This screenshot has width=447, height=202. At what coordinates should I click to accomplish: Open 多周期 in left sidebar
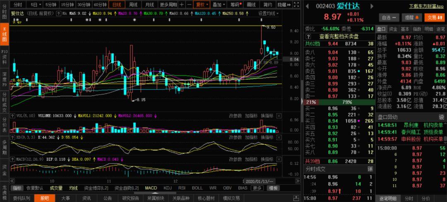pos(5,147)
